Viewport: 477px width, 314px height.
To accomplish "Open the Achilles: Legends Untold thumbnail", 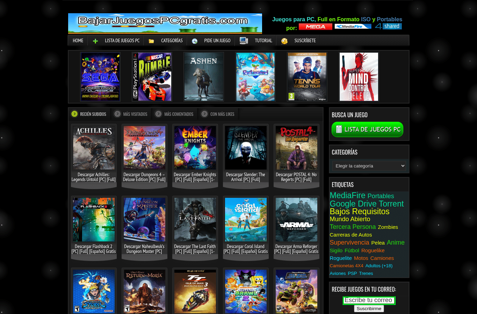I will 94,148.
